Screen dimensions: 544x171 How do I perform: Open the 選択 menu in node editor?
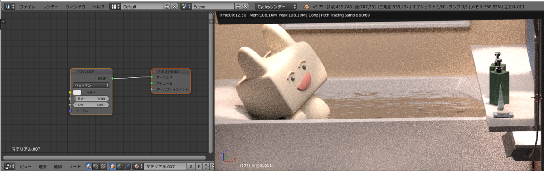[x=43, y=167]
